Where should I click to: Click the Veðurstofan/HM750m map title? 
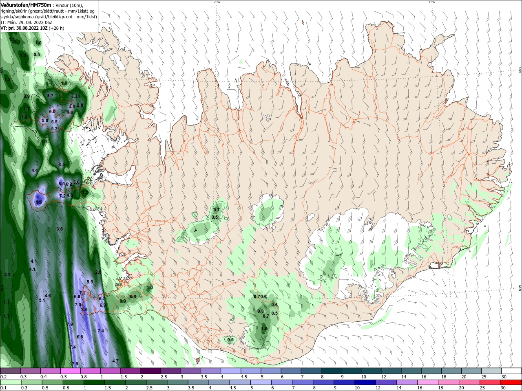click(x=26, y=4)
